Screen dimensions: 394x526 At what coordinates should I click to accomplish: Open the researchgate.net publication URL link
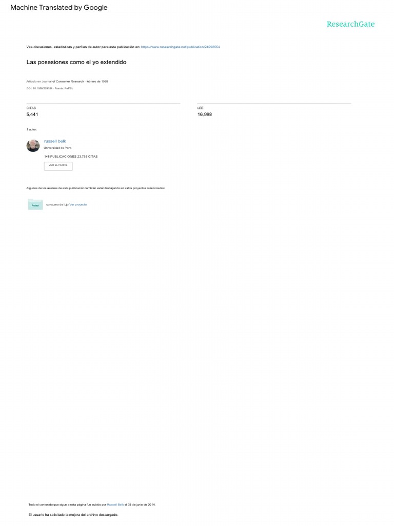point(180,47)
